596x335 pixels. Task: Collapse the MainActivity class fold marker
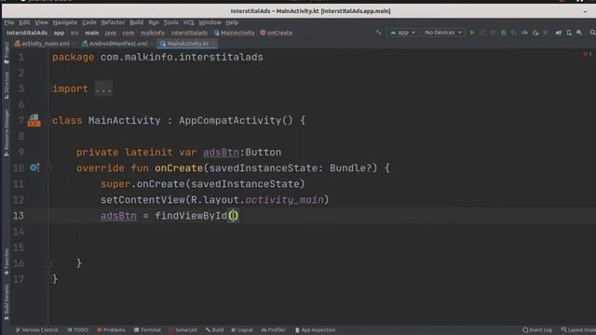47,121
